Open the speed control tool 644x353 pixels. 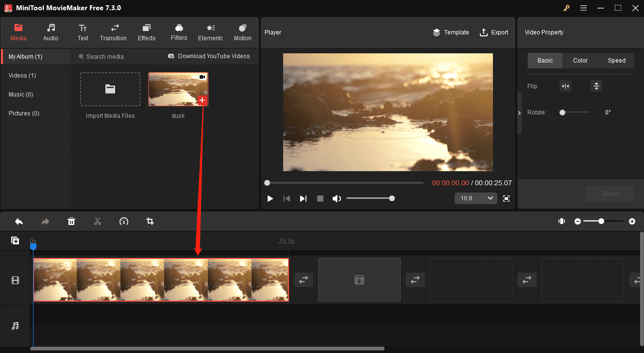pos(124,221)
